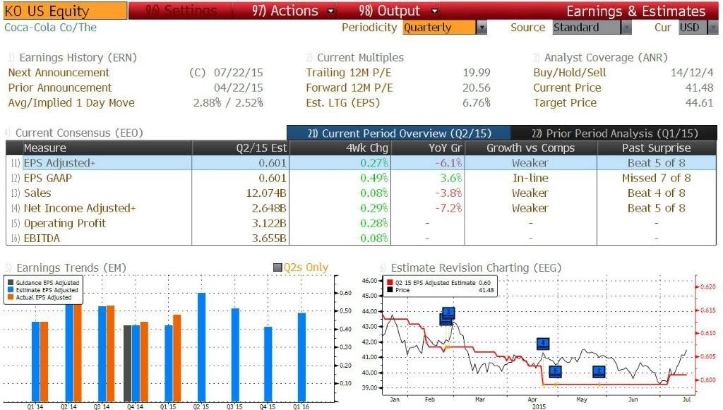Click the Est. LTG (EPS) value 6.76%
Viewport: 723px width, 410px height.
pyautogui.click(x=477, y=103)
